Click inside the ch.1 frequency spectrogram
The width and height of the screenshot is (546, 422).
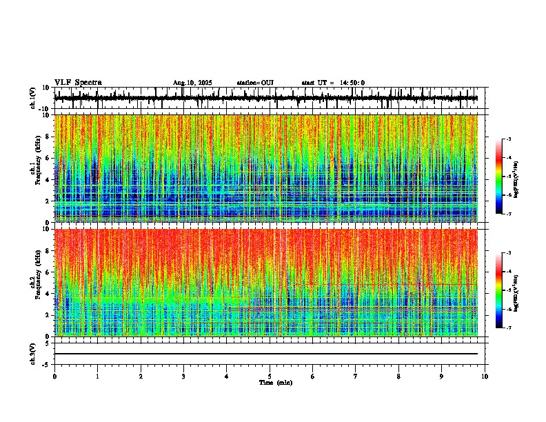(x=266, y=168)
